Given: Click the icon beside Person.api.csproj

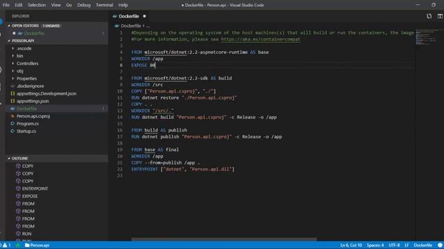Looking at the screenshot, I should pyautogui.click(x=12, y=116).
